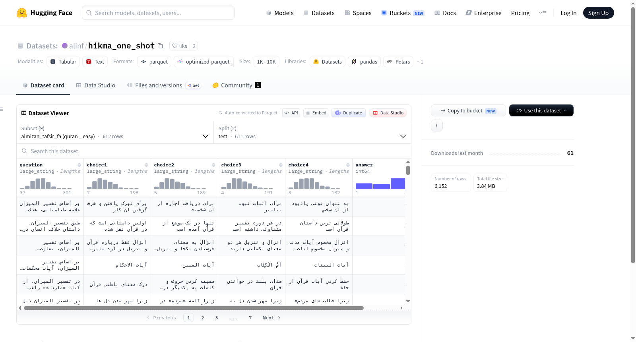
Task: Sort the choice2 column
Action: (x=213, y=165)
